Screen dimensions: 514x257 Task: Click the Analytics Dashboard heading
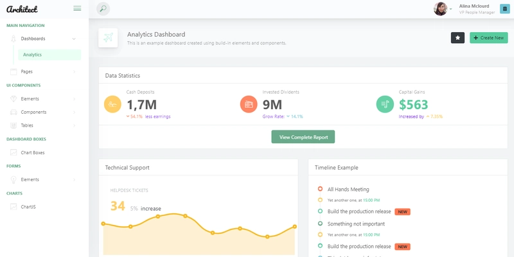pos(156,35)
